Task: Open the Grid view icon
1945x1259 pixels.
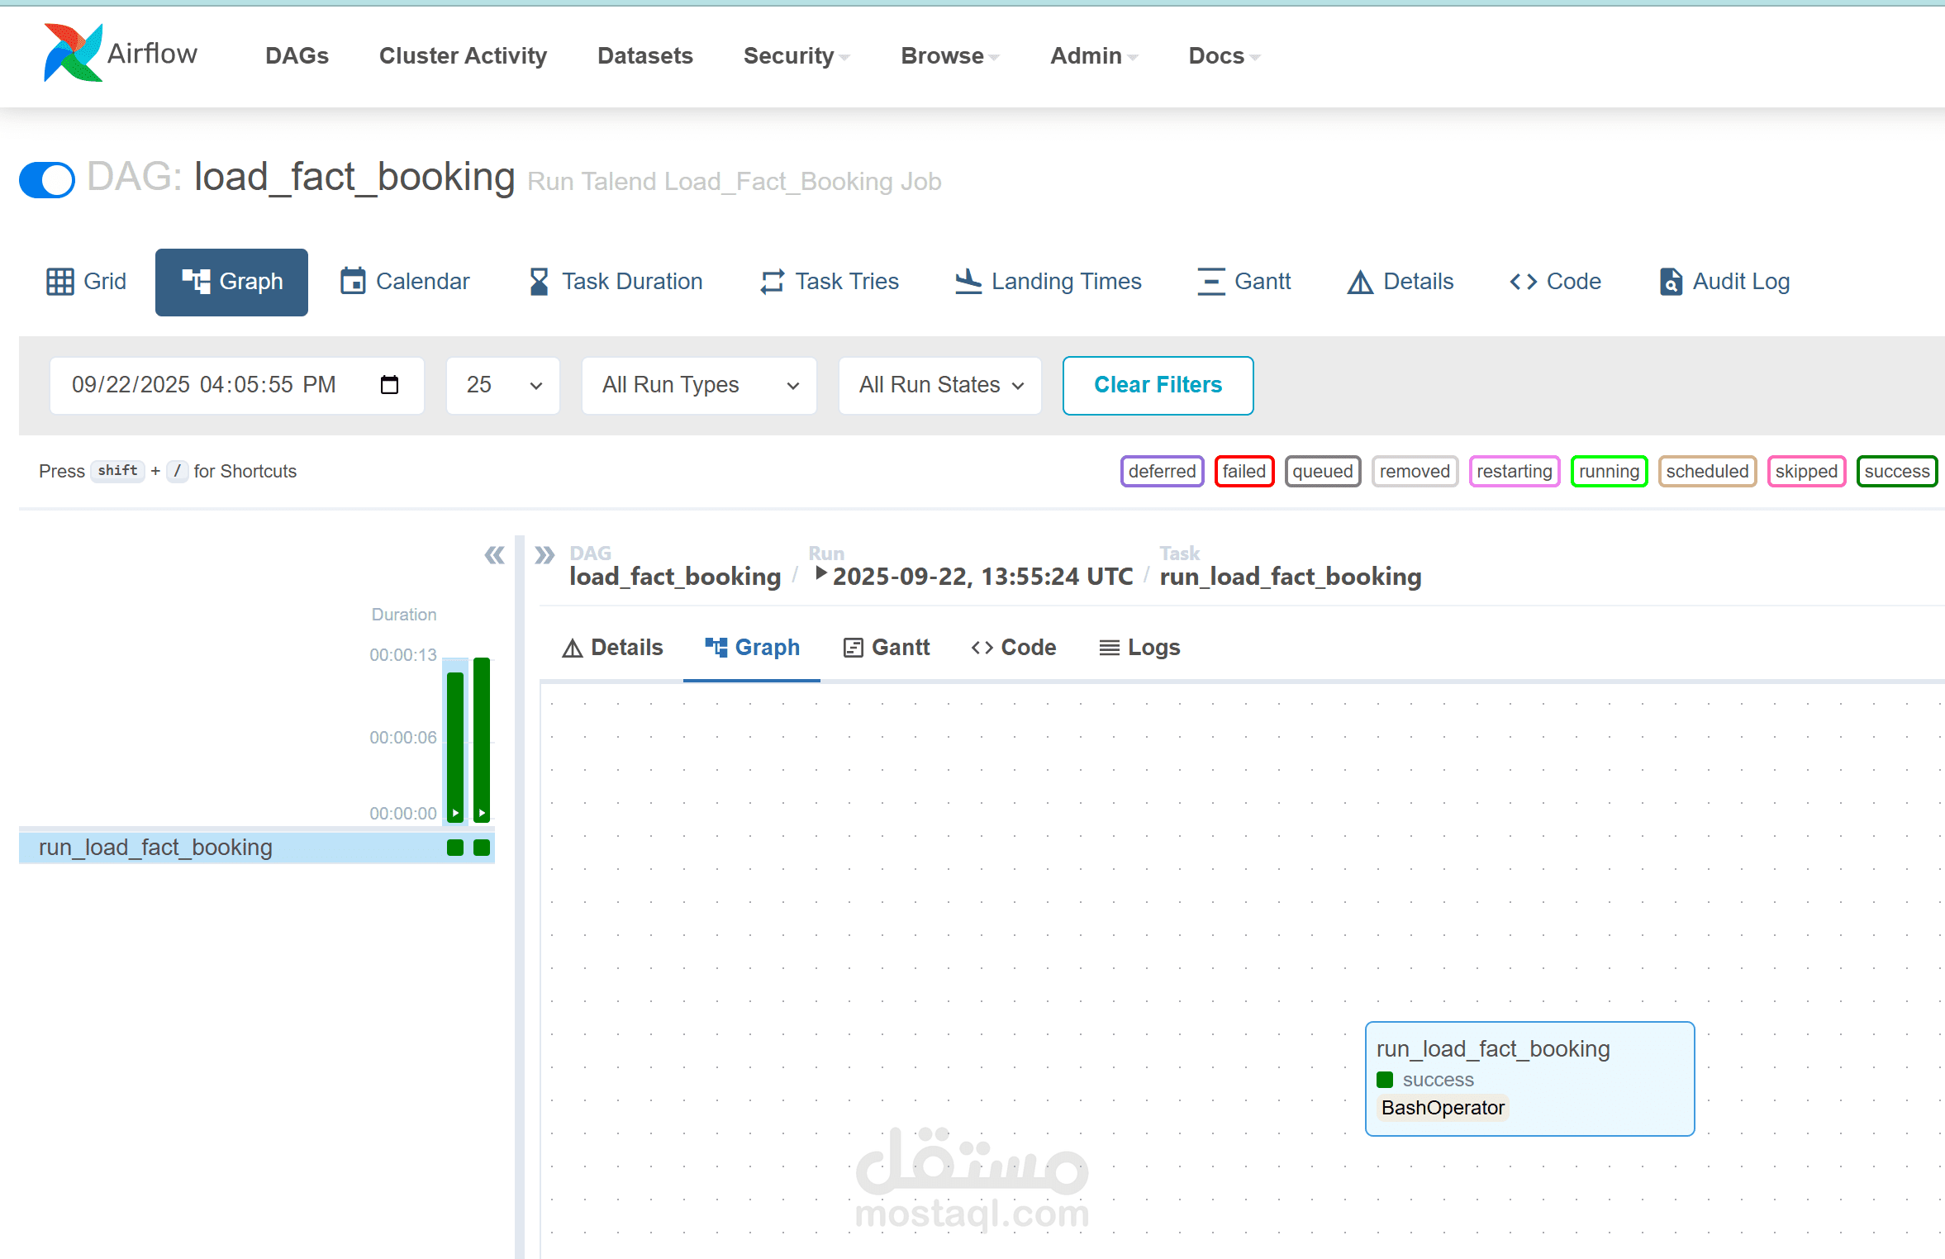Action: tap(59, 282)
